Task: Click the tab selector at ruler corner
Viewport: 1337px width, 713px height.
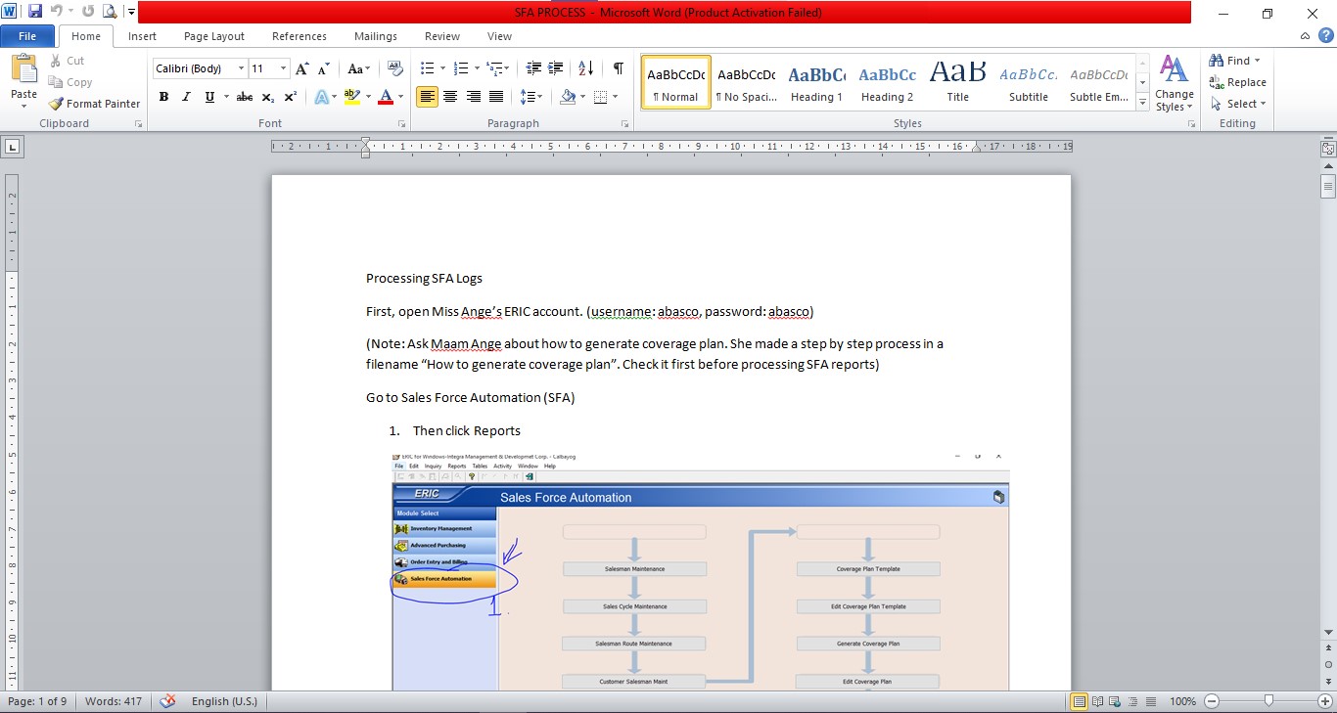Action: click(13, 148)
